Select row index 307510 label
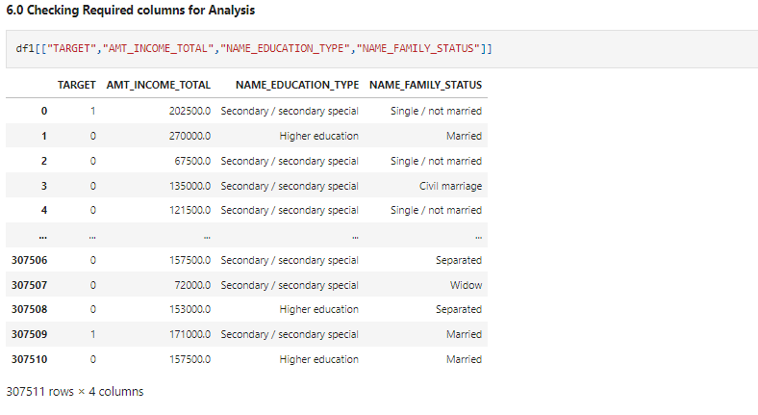The image size is (758, 415). (30, 359)
